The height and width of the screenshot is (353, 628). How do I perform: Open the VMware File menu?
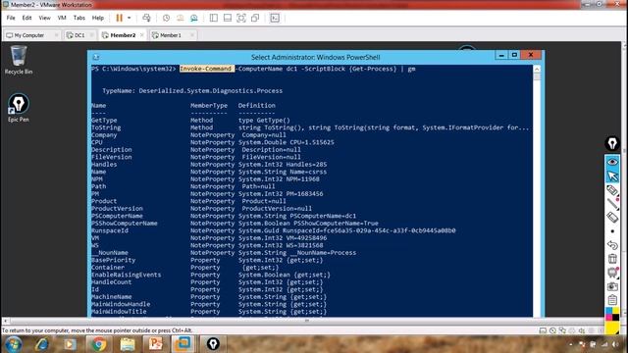pos(11,18)
